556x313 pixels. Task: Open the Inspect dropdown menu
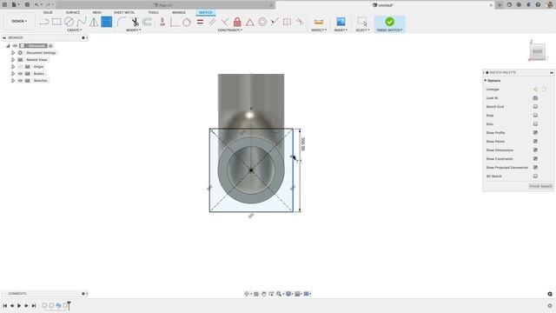click(x=319, y=30)
